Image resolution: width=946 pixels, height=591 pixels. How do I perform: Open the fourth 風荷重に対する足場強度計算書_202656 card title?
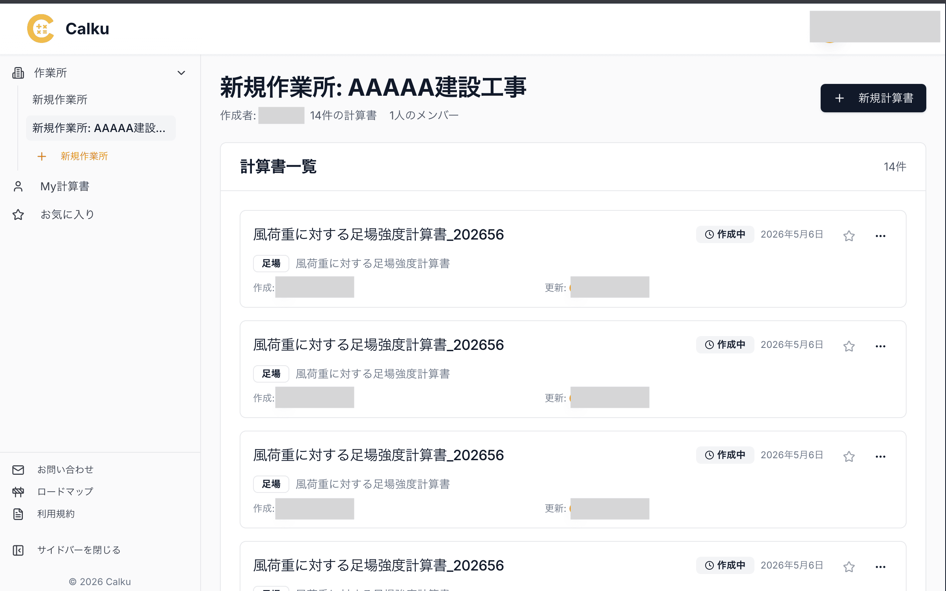[378, 566]
